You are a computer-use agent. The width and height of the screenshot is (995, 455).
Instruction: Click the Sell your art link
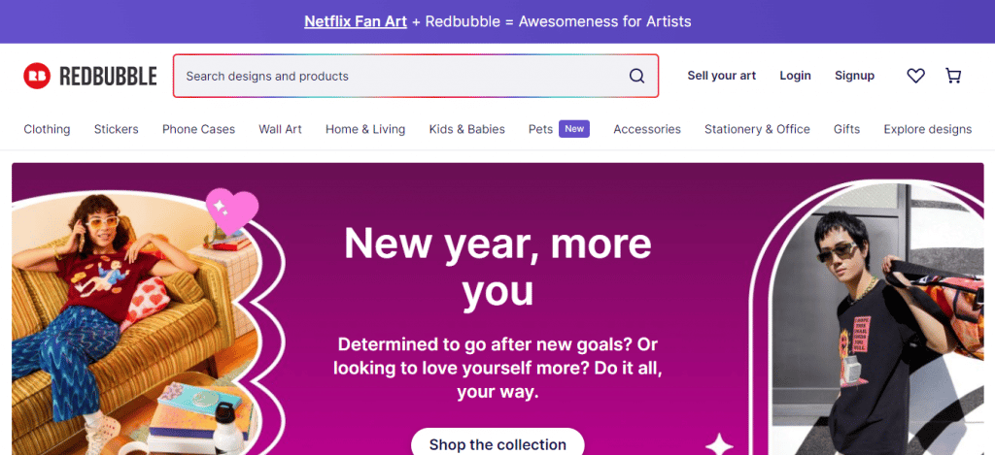(722, 76)
